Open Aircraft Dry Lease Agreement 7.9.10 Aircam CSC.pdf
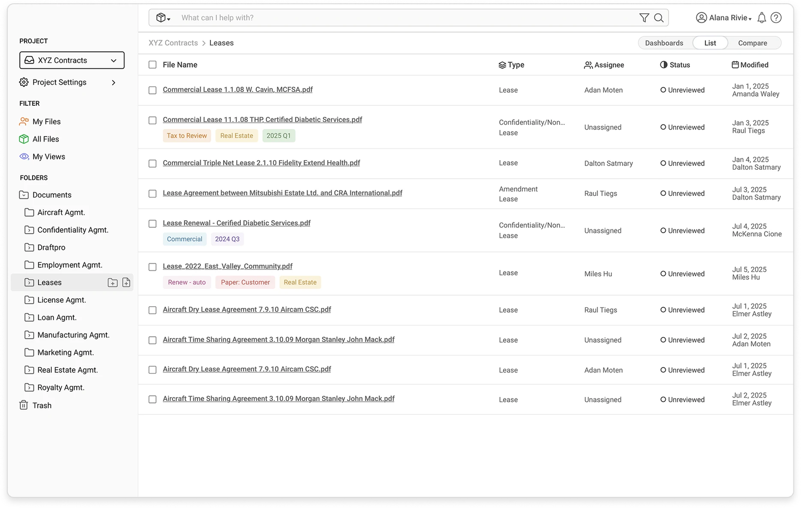 click(247, 309)
